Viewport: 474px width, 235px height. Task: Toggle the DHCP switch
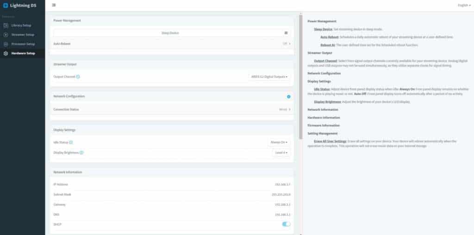(x=286, y=224)
